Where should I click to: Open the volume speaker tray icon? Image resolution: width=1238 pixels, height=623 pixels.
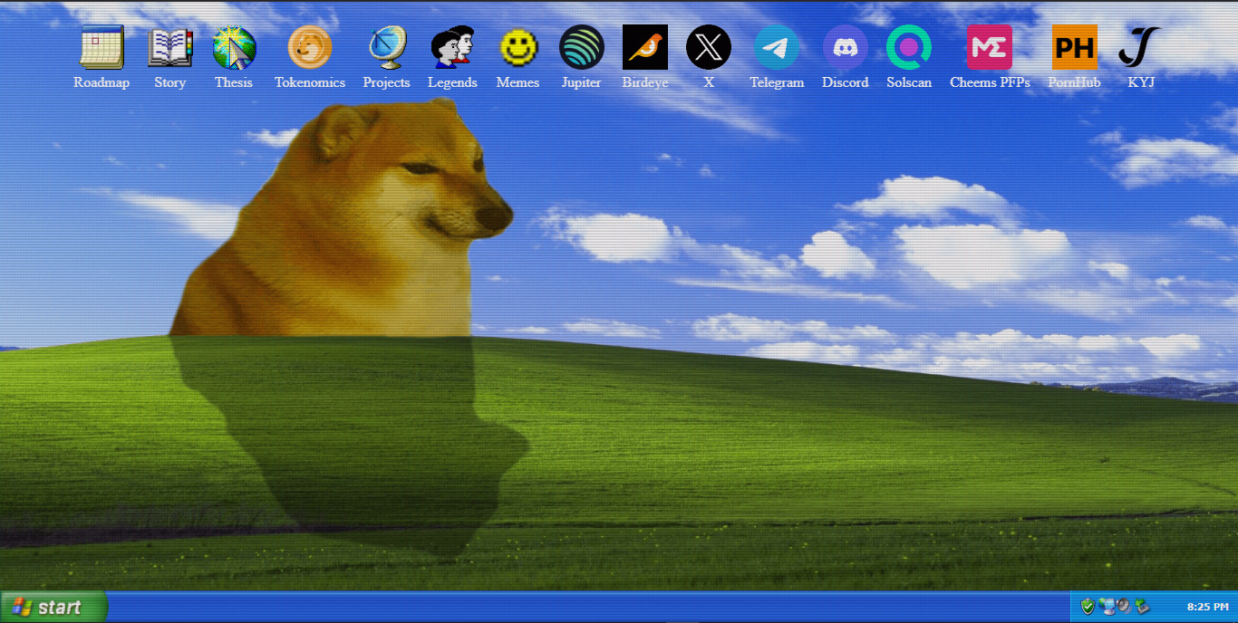point(1123,606)
